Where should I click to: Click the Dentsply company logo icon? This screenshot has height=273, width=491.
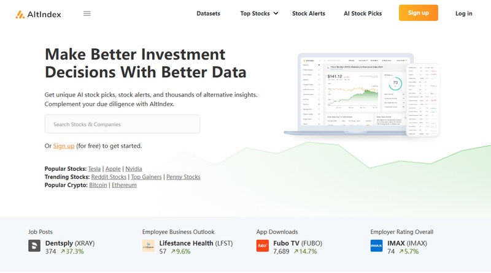(x=34, y=246)
